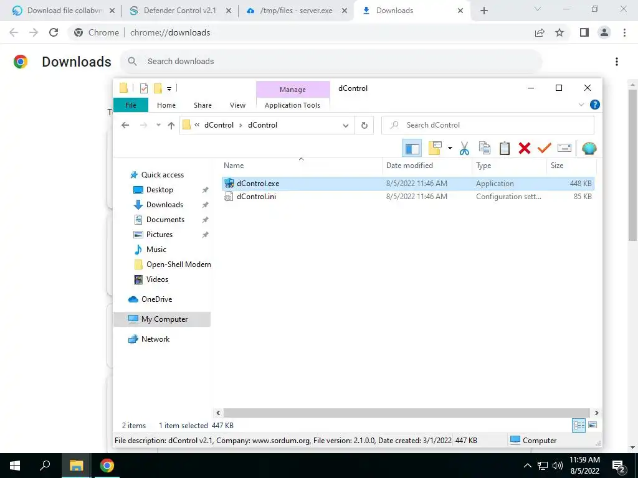The width and height of the screenshot is (638, 478).
Task: Open the Music folder in the sidebar
Action: tap(156, 250)
